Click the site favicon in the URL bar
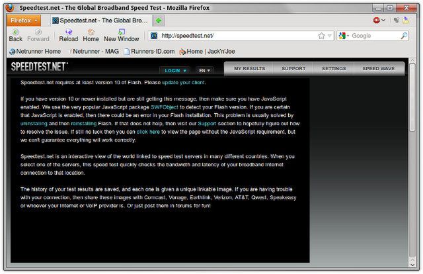The height and width of the screenshot is (274, 423). point(154,36)
